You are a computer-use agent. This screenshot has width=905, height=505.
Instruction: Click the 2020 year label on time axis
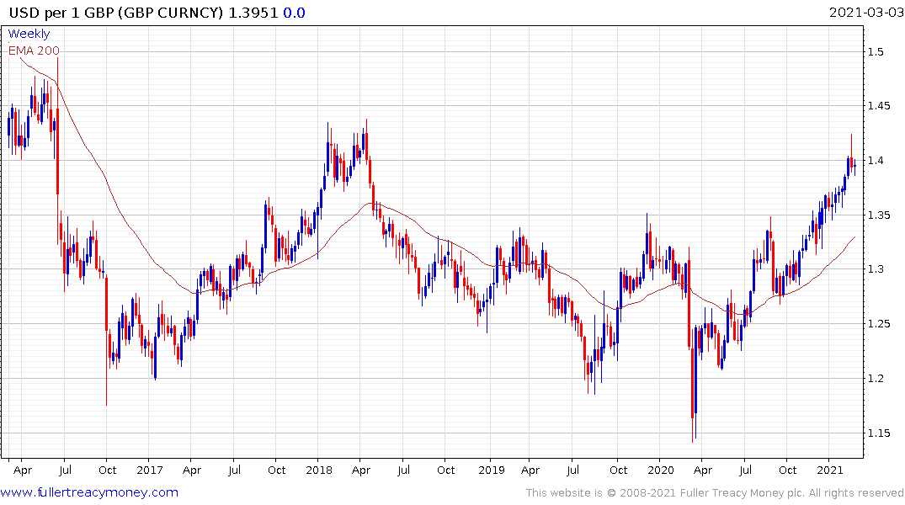click(x=661, y=470)
